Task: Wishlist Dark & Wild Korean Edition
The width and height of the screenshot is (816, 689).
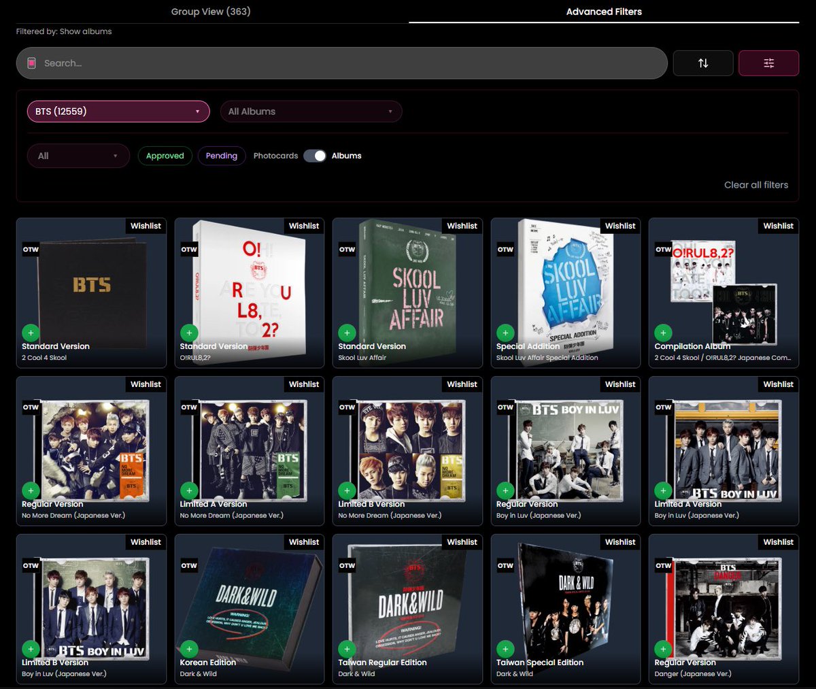Action: click(x=304, y=542)
